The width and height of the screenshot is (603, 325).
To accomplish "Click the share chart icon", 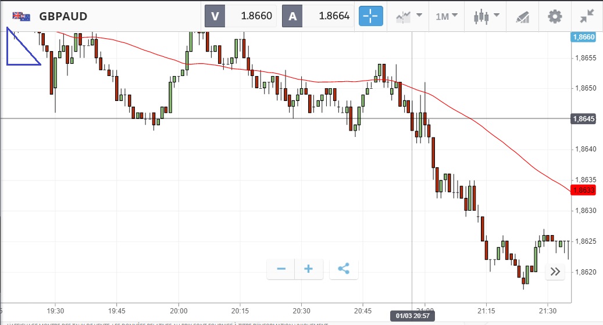I will 344,269.
